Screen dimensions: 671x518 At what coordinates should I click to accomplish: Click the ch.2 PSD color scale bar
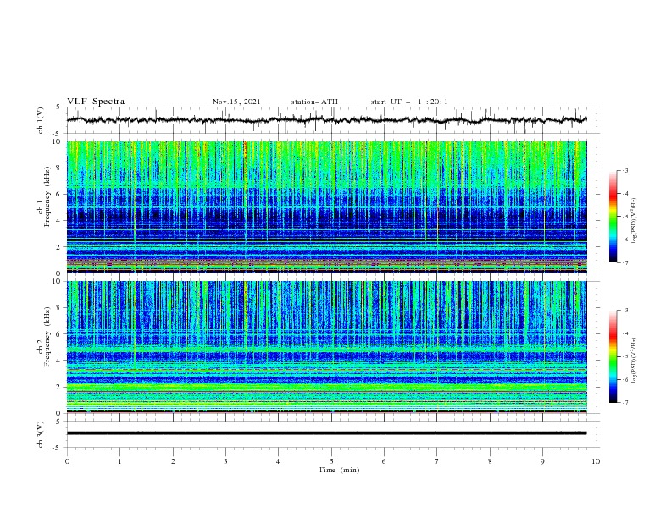613,356
